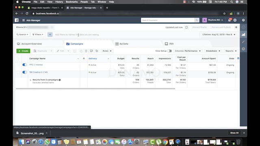Open the Filters dropdown
Viewport: 260px width, 146px height.
coord(38,34)
